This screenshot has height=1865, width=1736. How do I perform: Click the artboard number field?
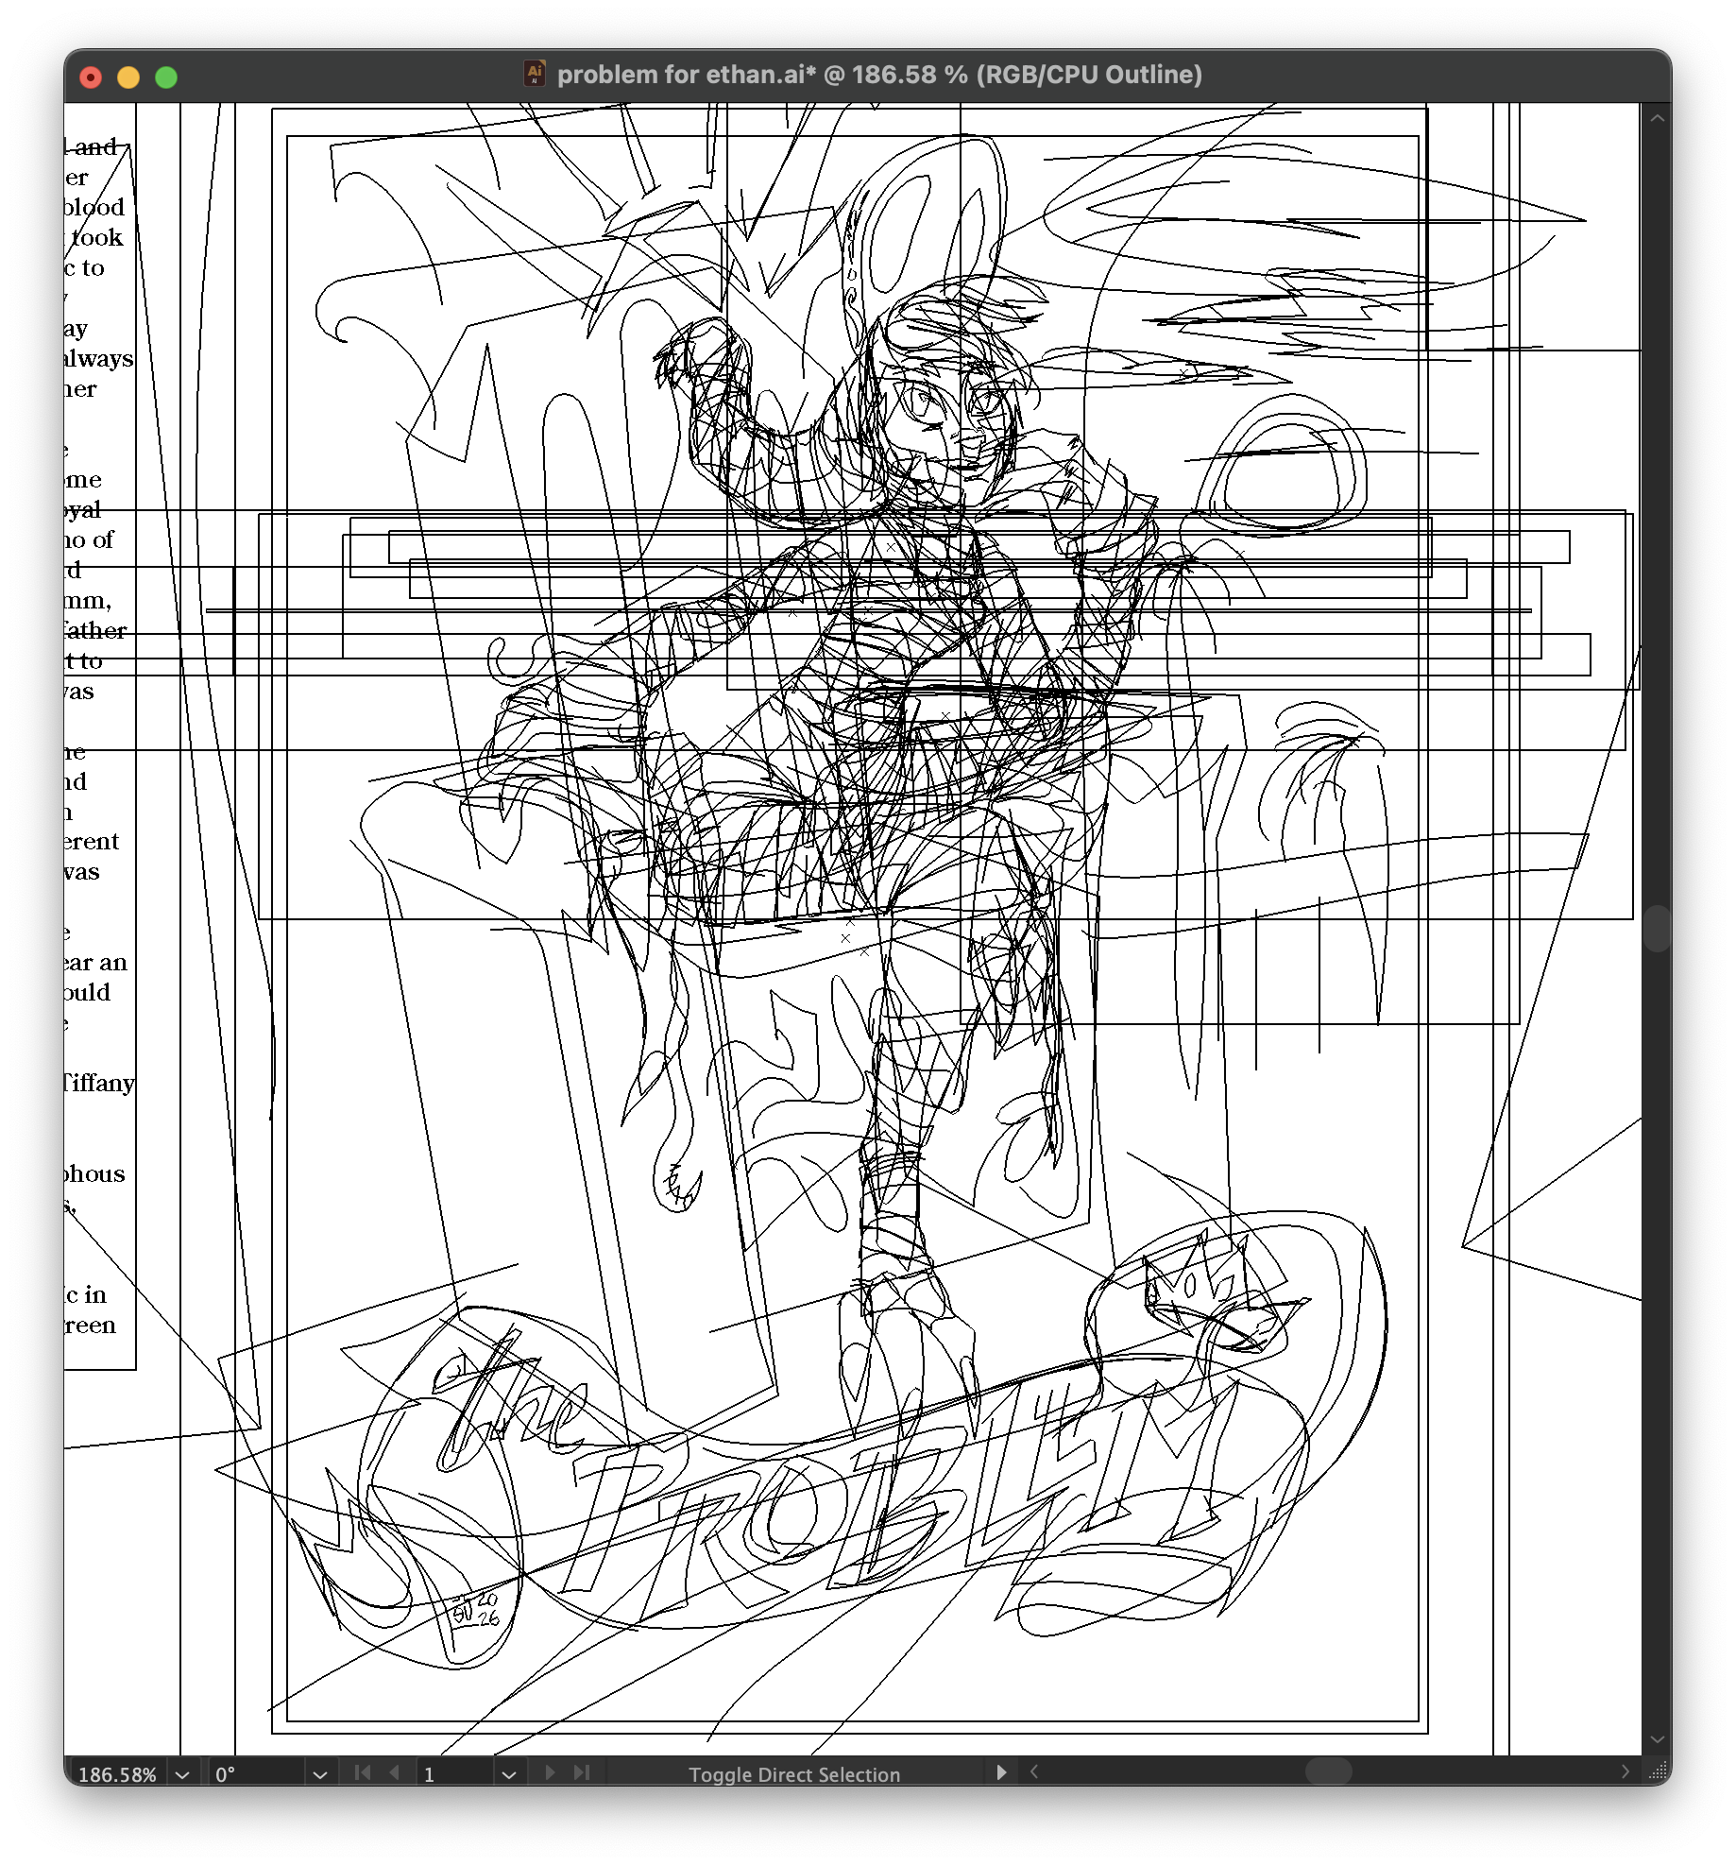[x=453, y=1774]
